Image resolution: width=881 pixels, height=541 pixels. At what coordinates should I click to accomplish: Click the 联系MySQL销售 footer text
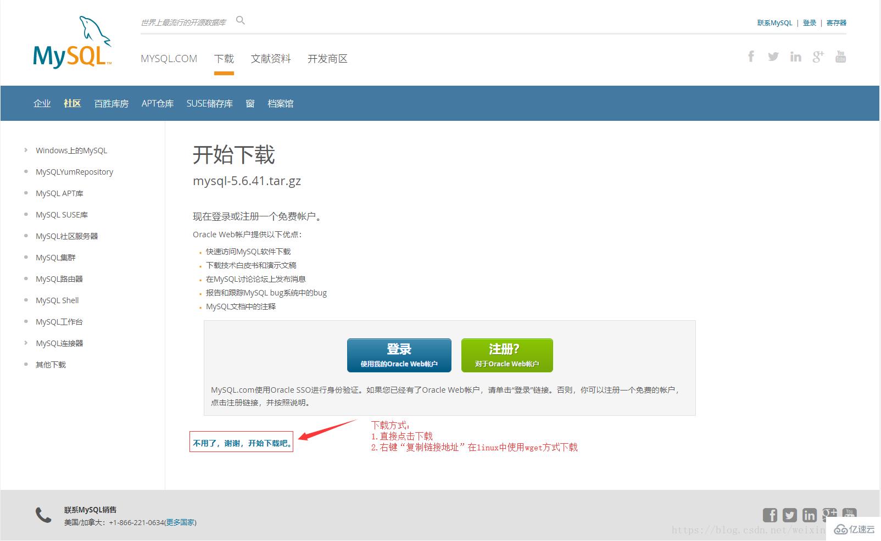point(90,510)
